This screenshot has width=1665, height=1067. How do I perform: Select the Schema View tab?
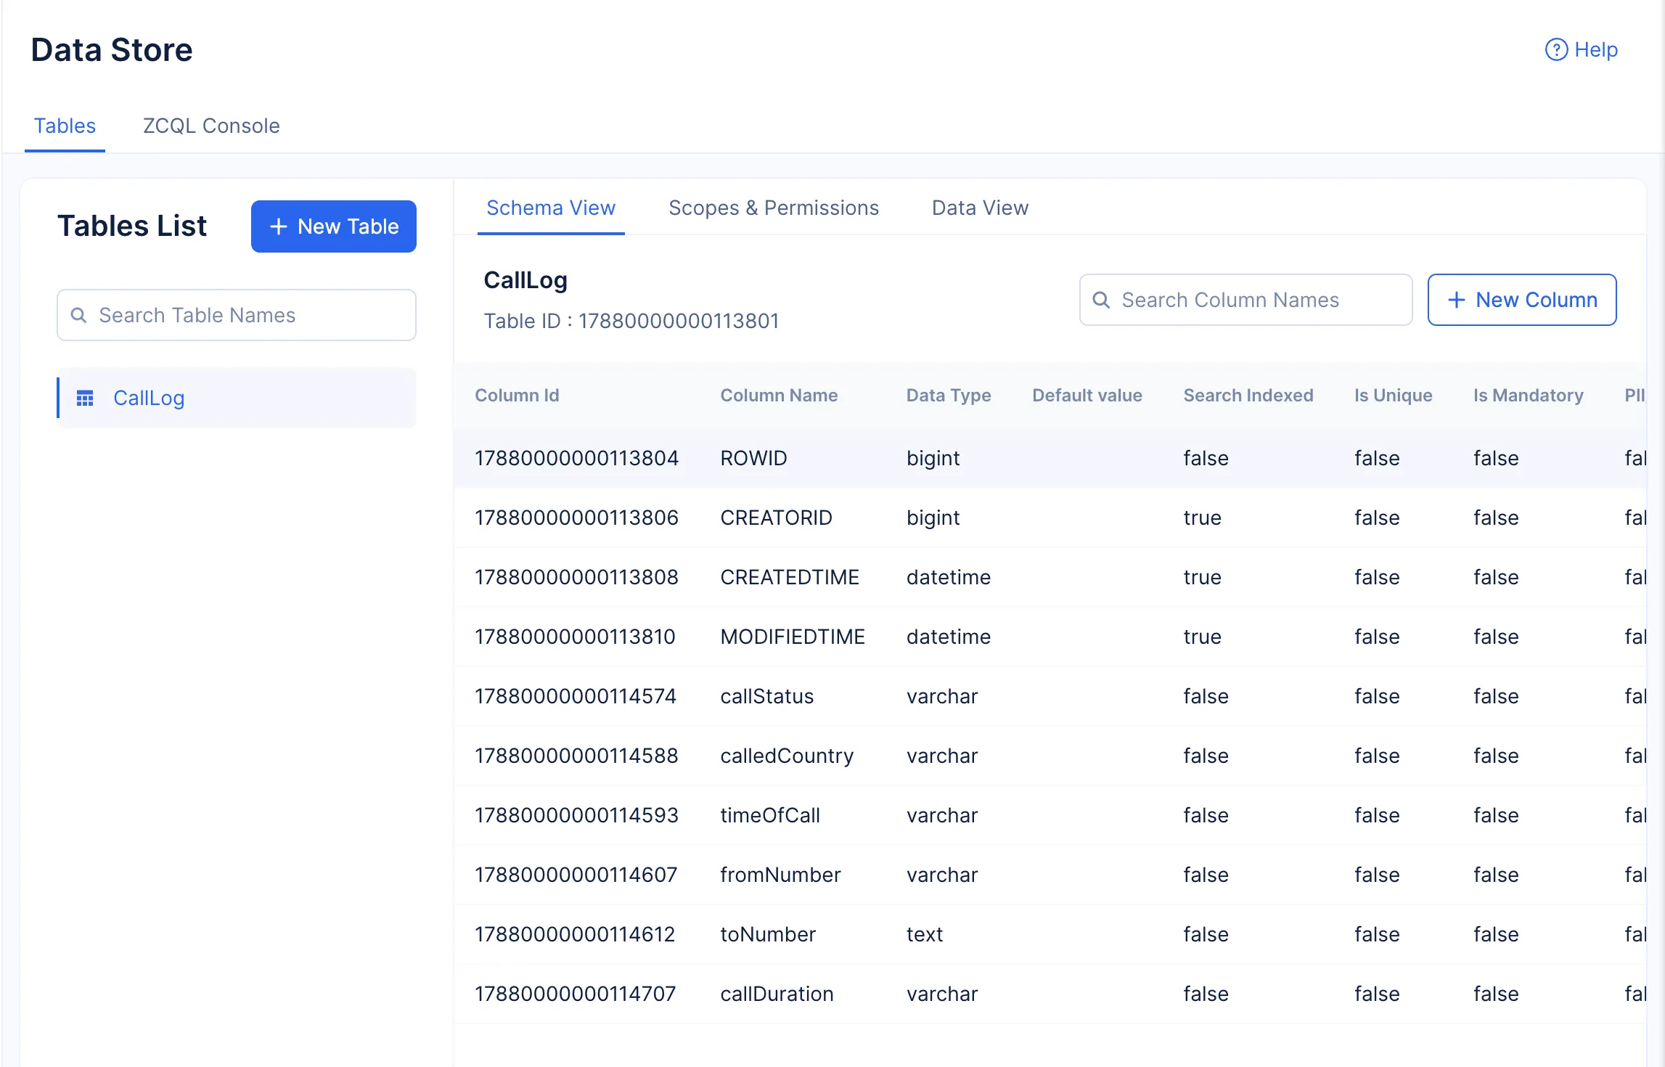click(x=551, y=208)
